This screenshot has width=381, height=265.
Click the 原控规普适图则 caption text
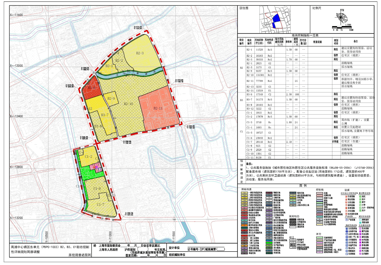coord(79,255)
